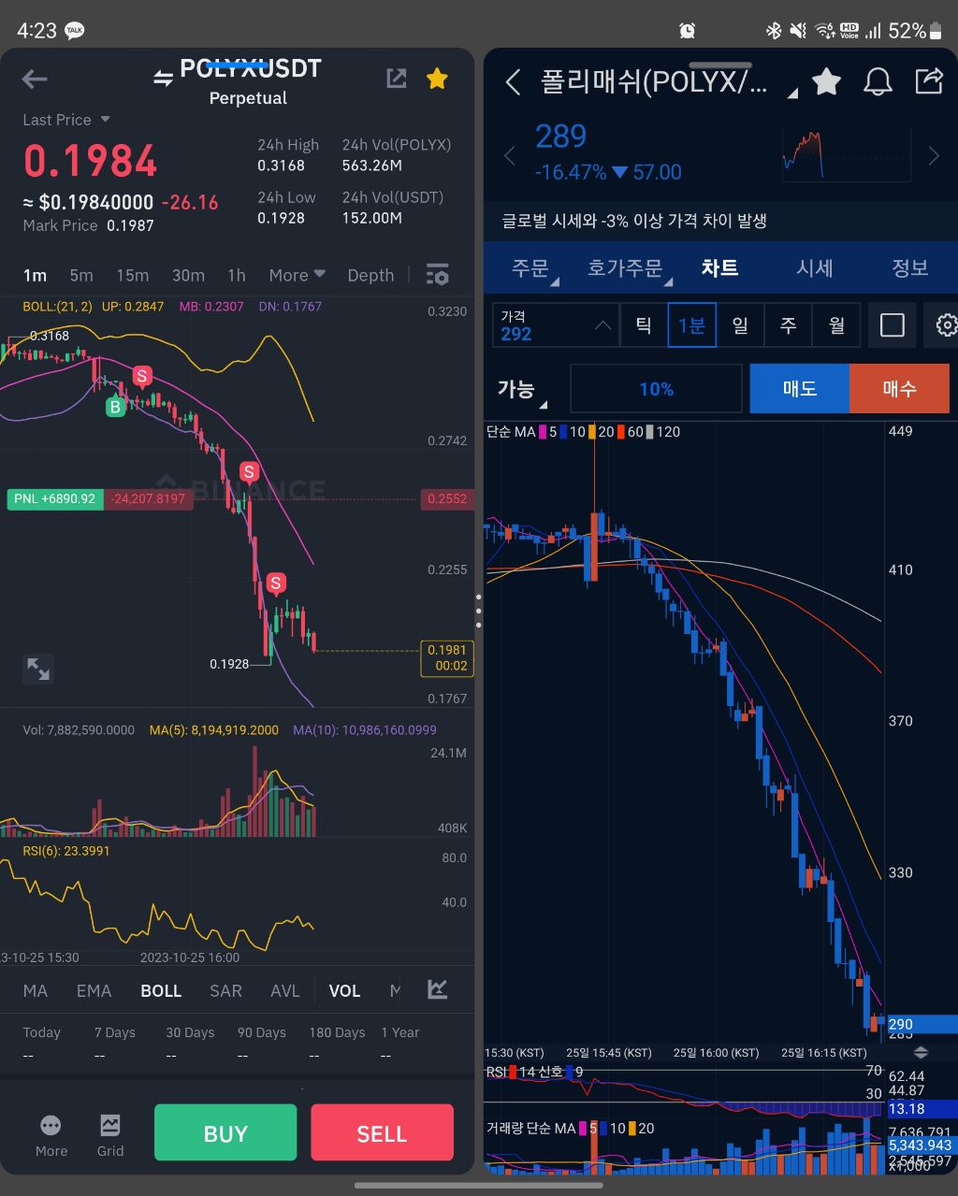Select the 1h chart interval
Viewport: 958px width, 1196px height.
(237, 275)
